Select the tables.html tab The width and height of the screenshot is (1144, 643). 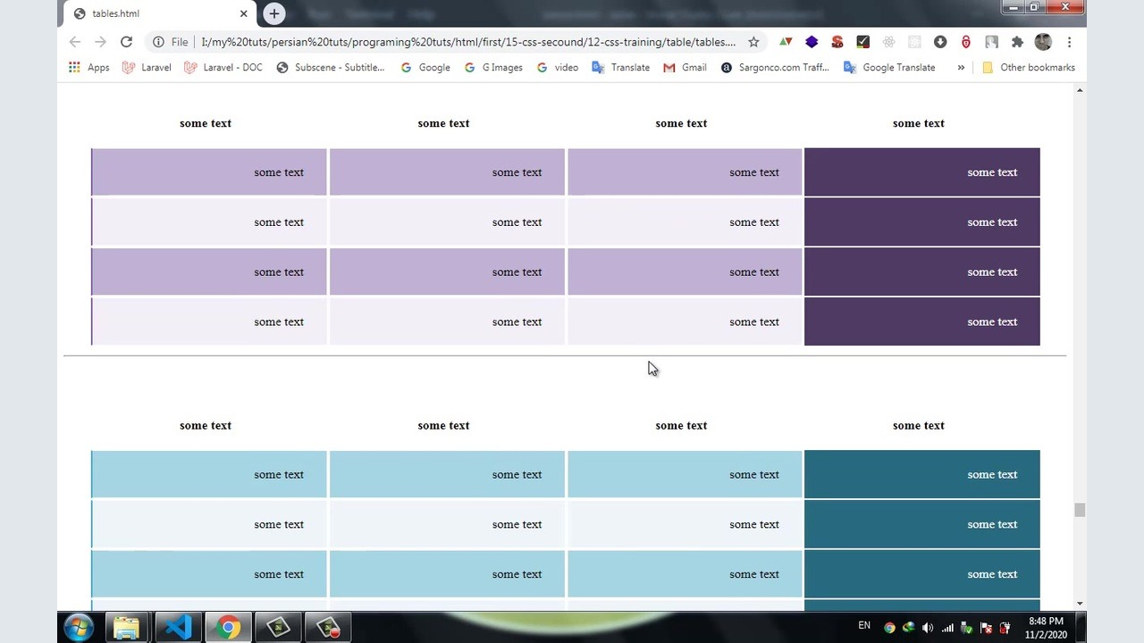(x=161, y=13)
